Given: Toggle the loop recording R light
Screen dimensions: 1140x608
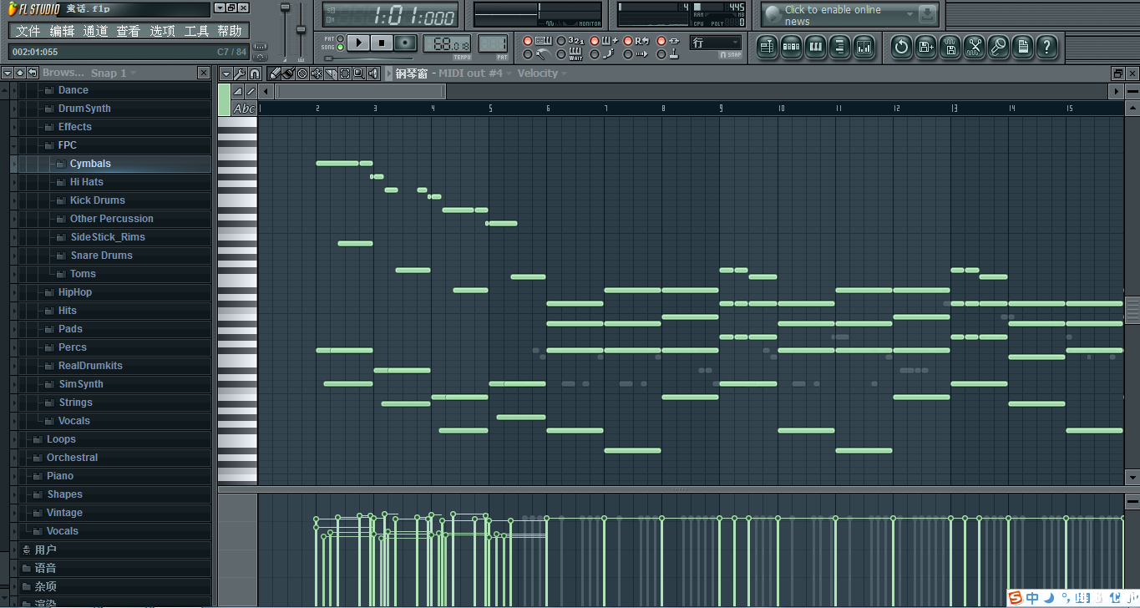Looking at the screenshot, I should point(628,41).
